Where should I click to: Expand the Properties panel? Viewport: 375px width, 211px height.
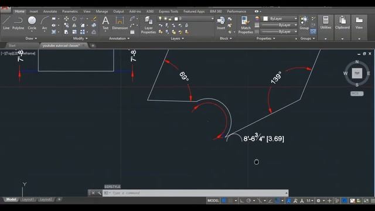point(265,38)
